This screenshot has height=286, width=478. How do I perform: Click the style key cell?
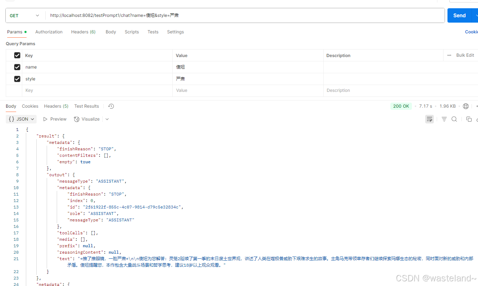(97, 79)
